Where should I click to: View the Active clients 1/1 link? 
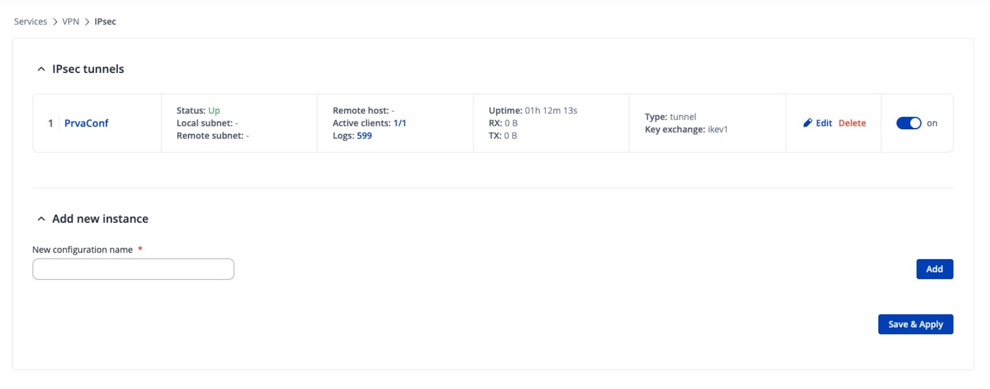tap(399, 123)
